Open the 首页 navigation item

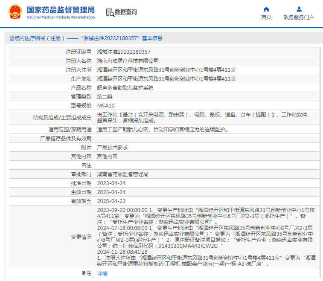coord(266,17)
